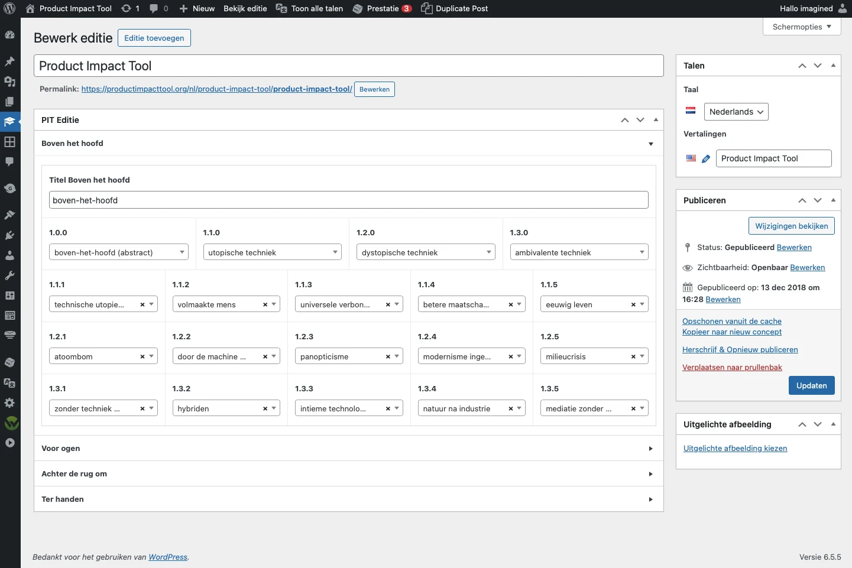Click the WordPress logo in the admin bar
The image size is (852, 568).
[x=9, y=8]
